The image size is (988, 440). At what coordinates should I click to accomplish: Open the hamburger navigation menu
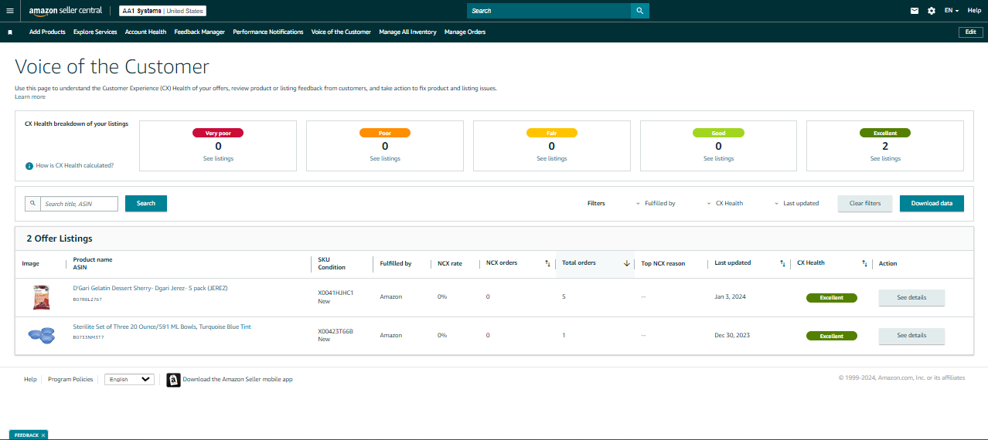[x=10, y=11]
